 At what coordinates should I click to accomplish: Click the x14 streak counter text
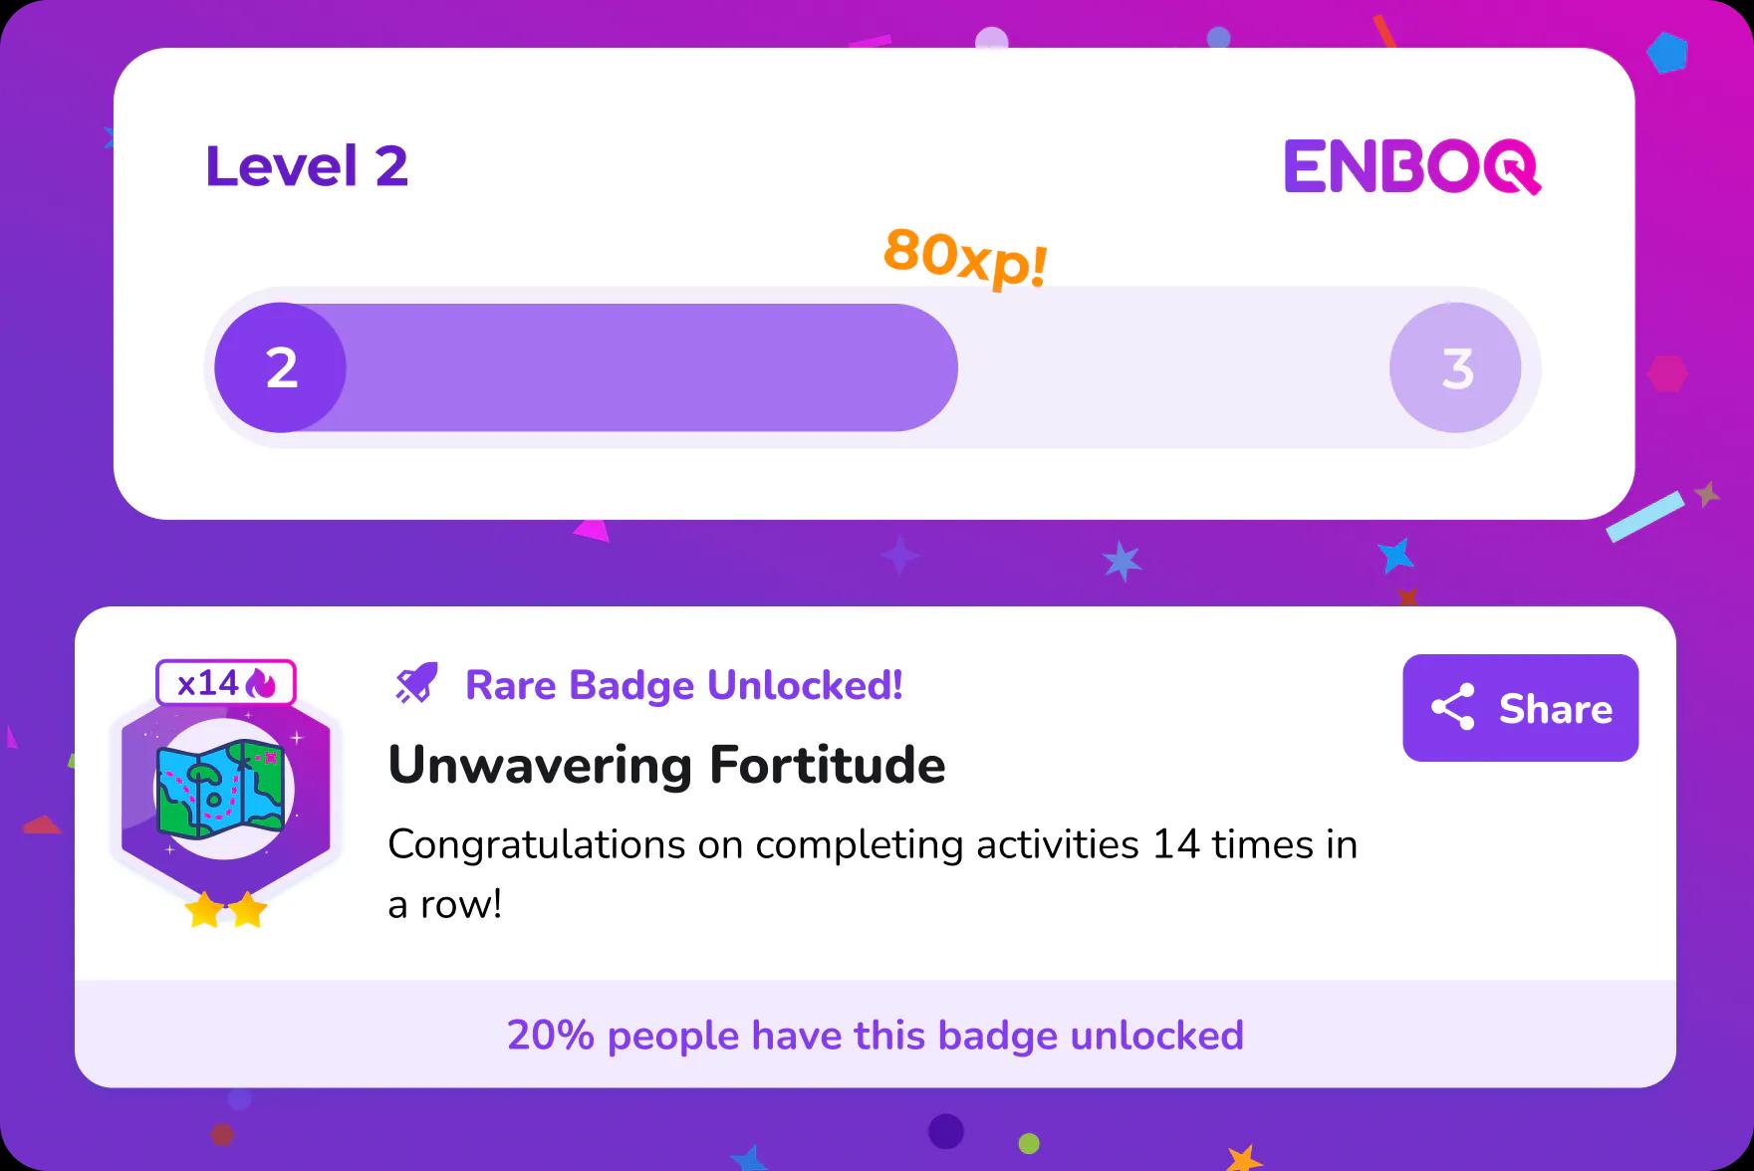click(207, 683)
